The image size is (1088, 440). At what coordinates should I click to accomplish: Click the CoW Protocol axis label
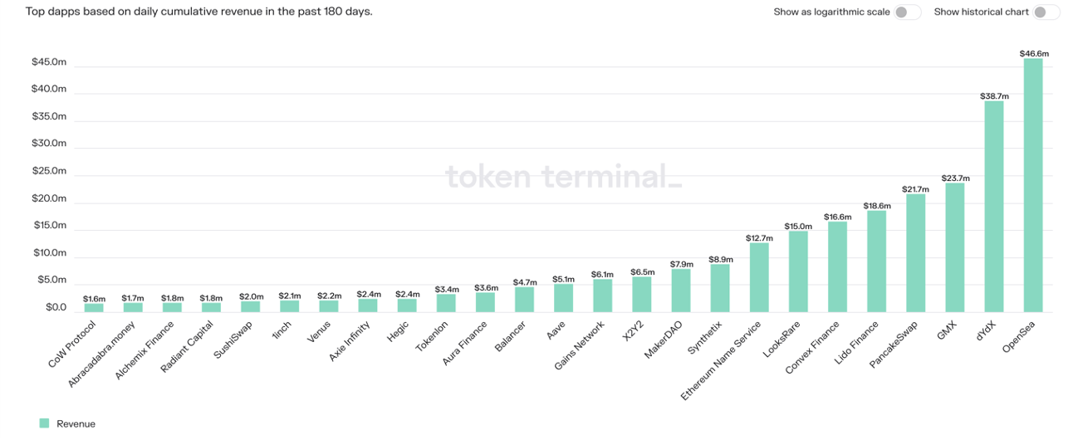[73, 346]
